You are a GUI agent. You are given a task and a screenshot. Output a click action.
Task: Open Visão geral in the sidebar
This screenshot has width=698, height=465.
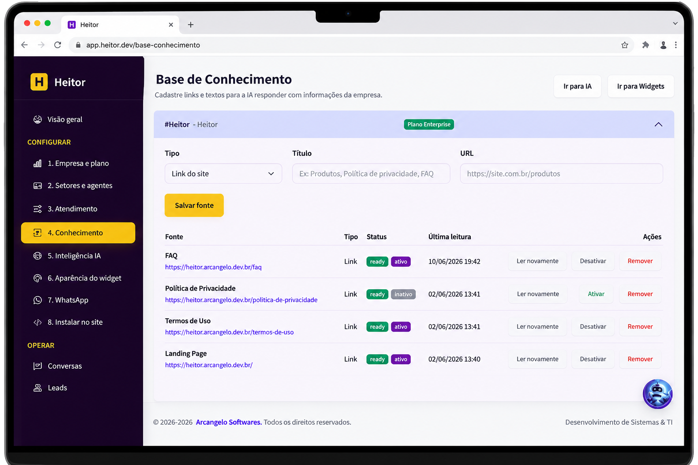point(65,119)
